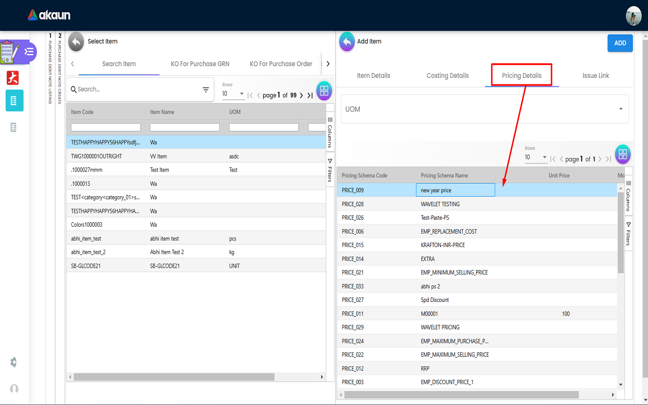This screenshot has height=405, width=648.
Task: Open the settings gear in left sidebar
Action: point(13,362)
